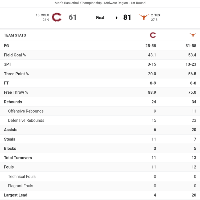The width and height of the screenshot is (200, 200).
Task: Select the Rebounds row label
Action: (x=13, y=102)
